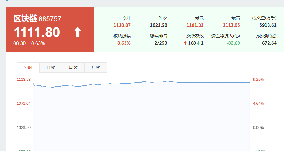Click the opening value 1110.87
The image size is (284, 151).
coord(122,25)
